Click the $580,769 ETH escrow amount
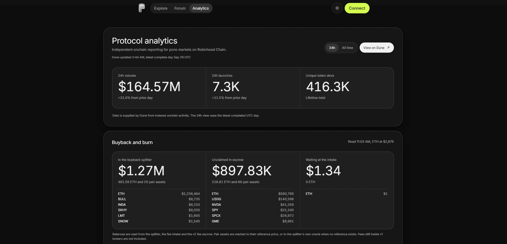The height and width of the screenshot is (244, 507). (x=286, y=194)
